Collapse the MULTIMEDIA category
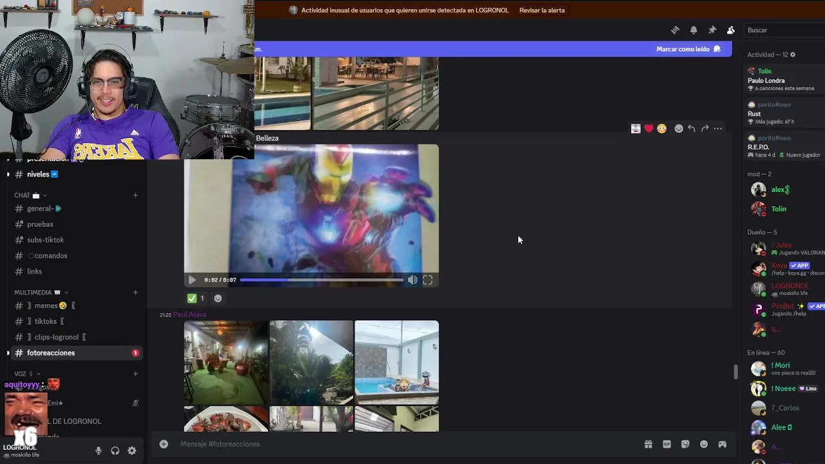Screen dimensions: 825x464 click(x=41, y=293)
